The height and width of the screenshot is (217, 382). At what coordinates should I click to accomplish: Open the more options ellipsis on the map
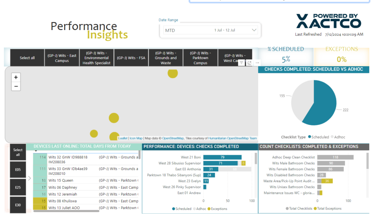257,63
